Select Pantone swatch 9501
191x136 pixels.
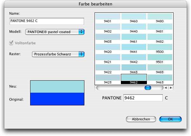[160, 59]
